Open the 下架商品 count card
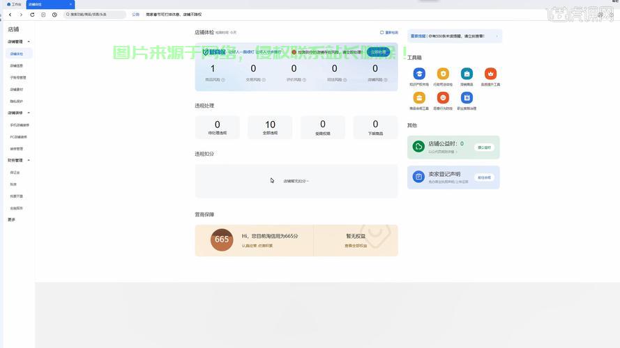Screen dimensions: 620x348 coord(375,127)
